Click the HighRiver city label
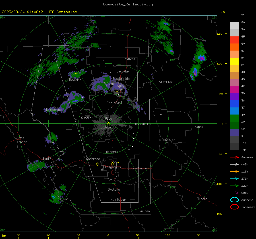 pos(118,200)
